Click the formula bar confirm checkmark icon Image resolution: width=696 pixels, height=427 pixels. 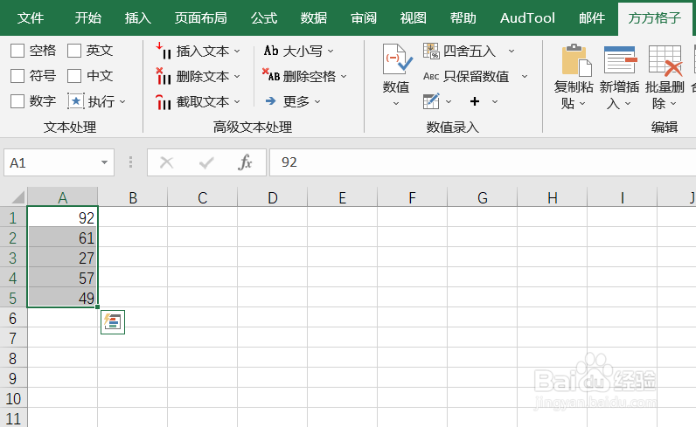click(x=206, y=162)
